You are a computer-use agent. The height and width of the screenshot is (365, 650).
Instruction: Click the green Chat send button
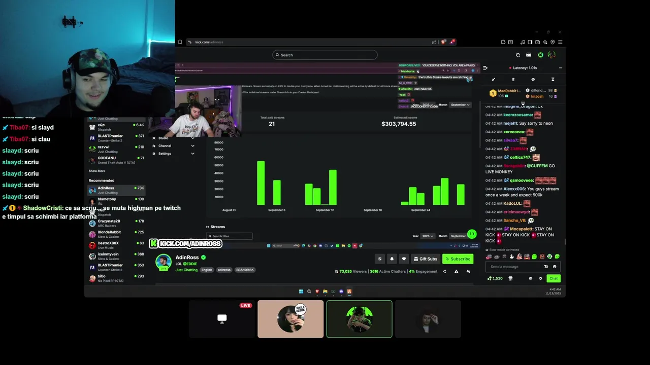[554, 278]
